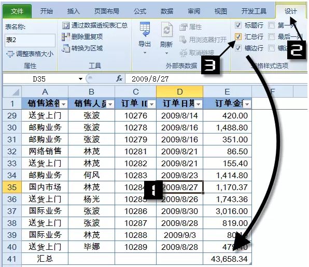Open the 订单日期 filter dropdown
Viewport: 309px width, 267px height.
click(x=199, y=104)
